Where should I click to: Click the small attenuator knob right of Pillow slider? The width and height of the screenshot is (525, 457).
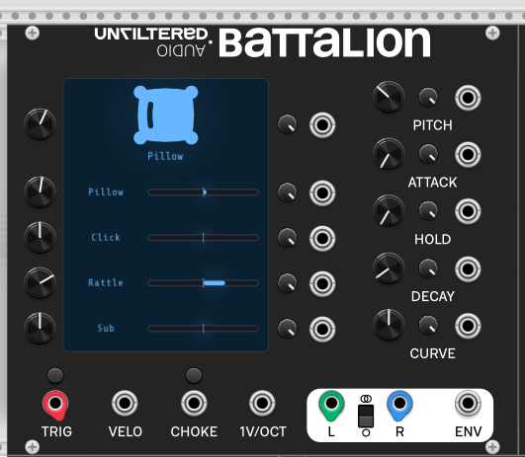click(x=288, y=192)
